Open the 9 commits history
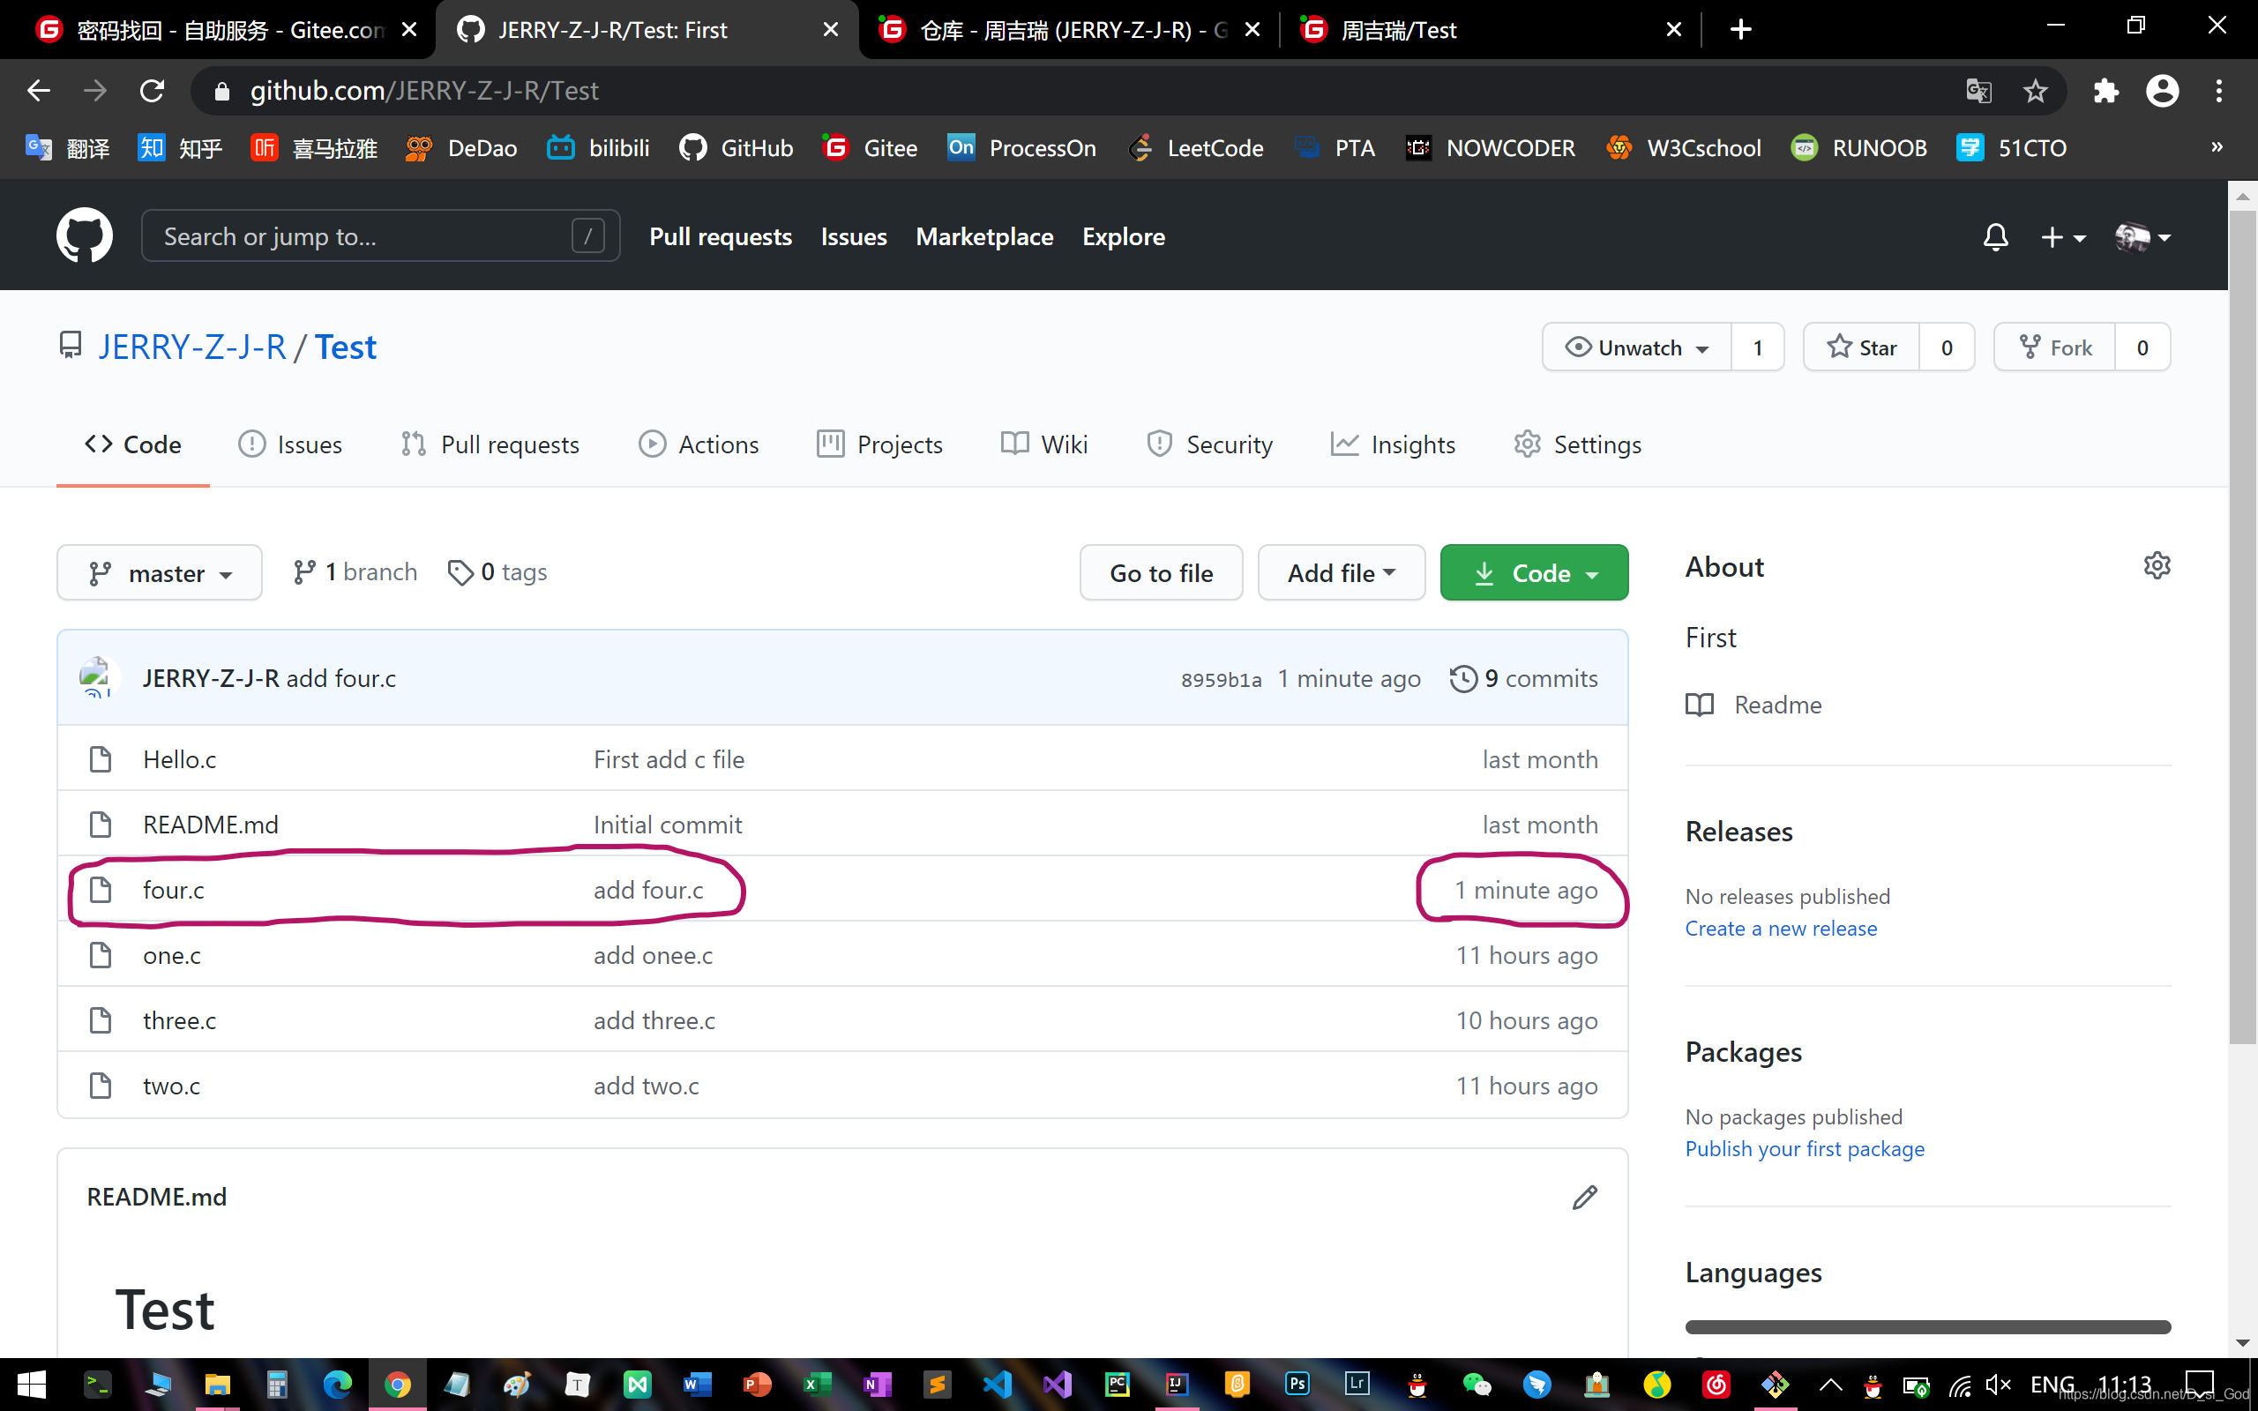 (x=1525, y=678)
